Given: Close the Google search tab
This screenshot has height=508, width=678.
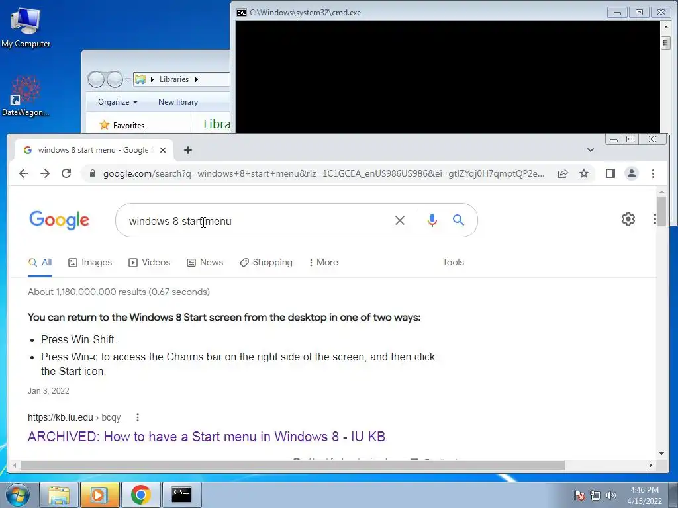Looking at the screenshot, I should (163, 150).
